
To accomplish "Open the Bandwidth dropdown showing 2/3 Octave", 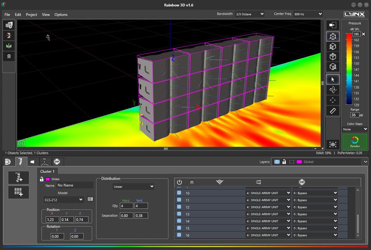I will pyautogui.click(x=249, y=14).
